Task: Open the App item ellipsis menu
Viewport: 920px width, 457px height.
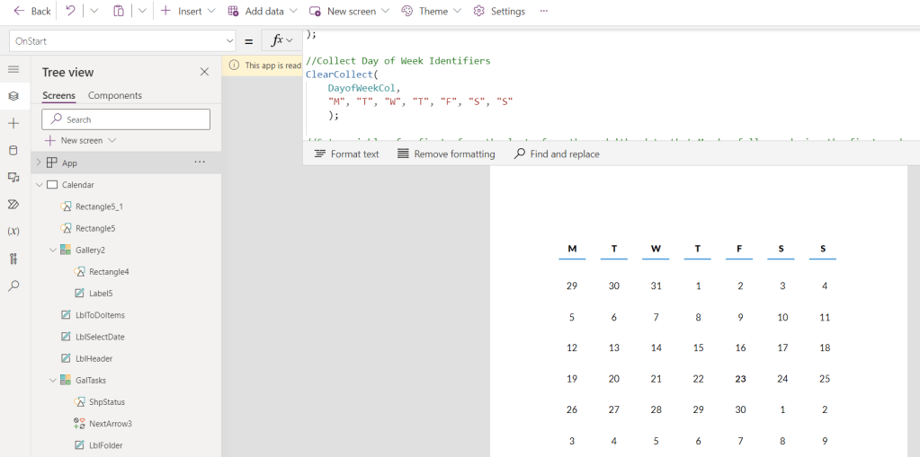Action: click(x=200, y=163)
